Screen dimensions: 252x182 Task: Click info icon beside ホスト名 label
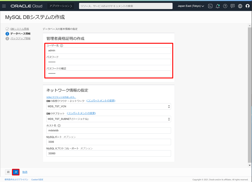[x=59, y=126]
